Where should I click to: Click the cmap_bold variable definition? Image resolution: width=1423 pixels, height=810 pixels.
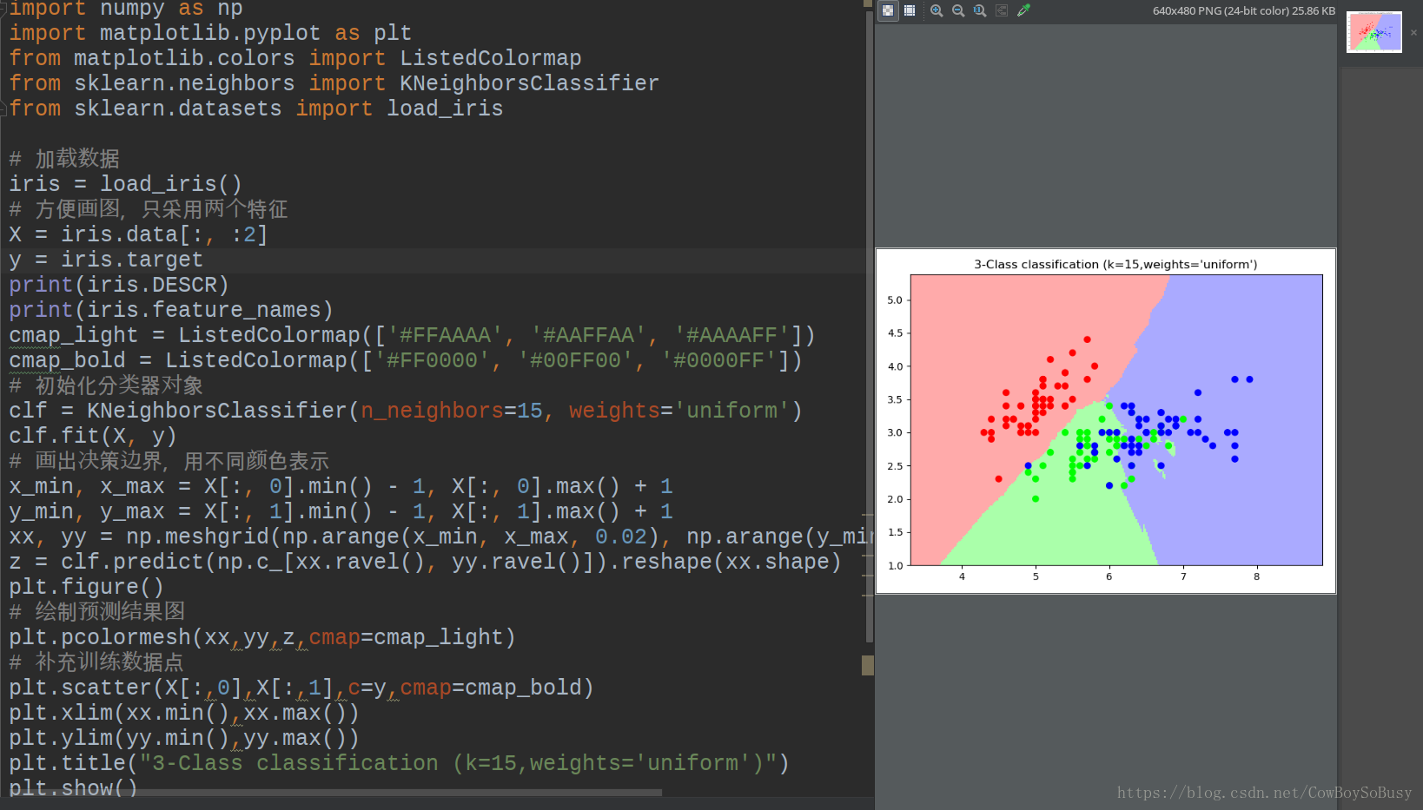pyautogui.click(x=67, y=360)
